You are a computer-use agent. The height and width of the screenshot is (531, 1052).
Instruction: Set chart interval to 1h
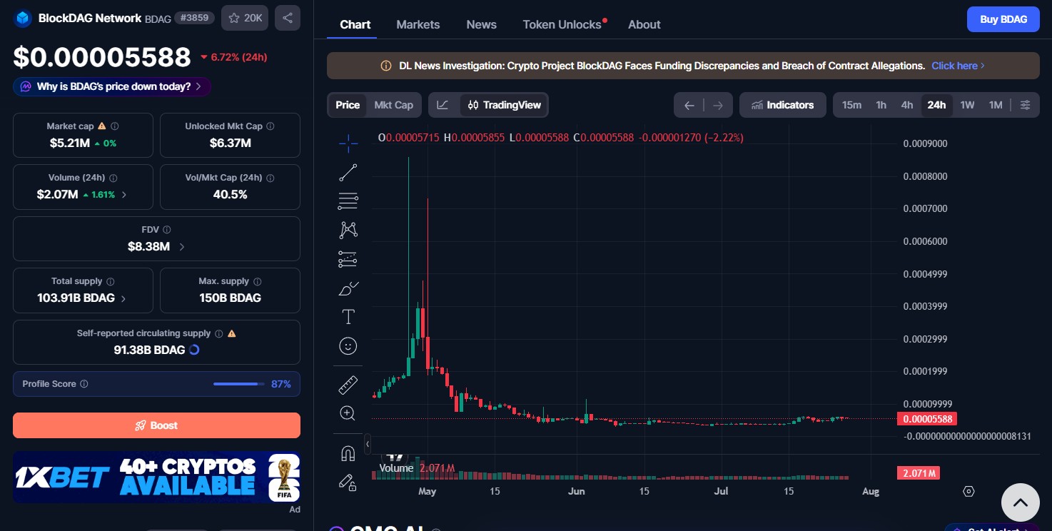pos(881,105)
